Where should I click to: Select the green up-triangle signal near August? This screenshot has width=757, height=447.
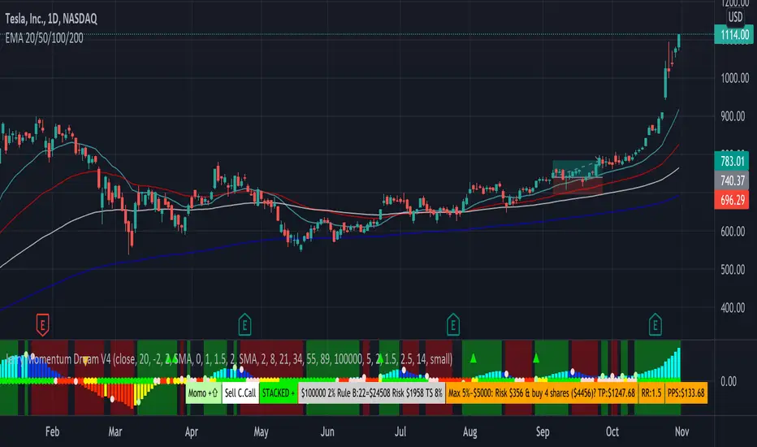tap(473, 358)
